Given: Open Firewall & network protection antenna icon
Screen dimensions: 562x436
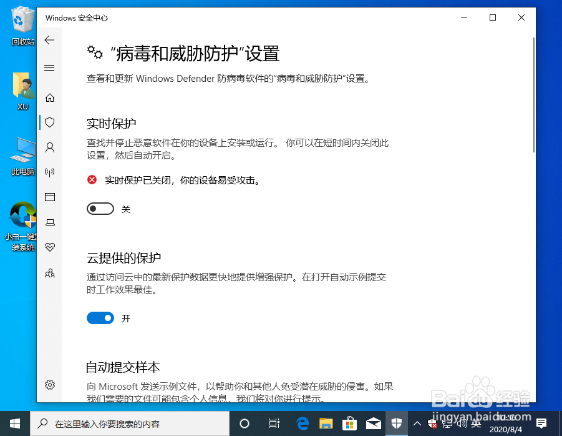Looking at the screenshot, I should click(50, 172).
